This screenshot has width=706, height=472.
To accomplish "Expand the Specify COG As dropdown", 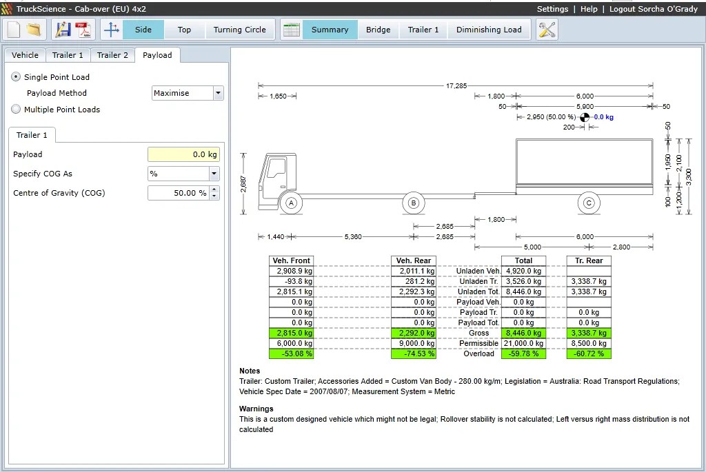I will point(214,174).
